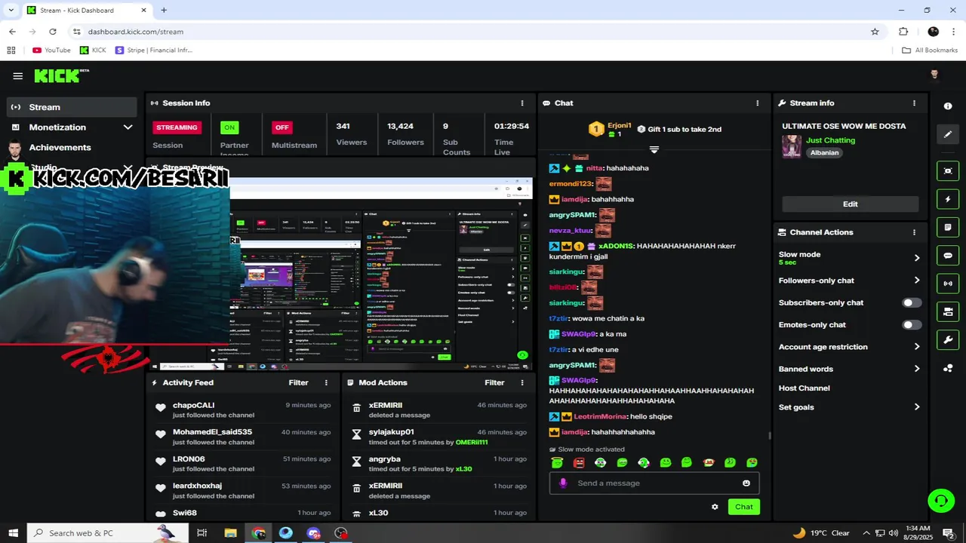Open the info icon in right toolbar
The image size is (966, 543).
click(948, 106)
